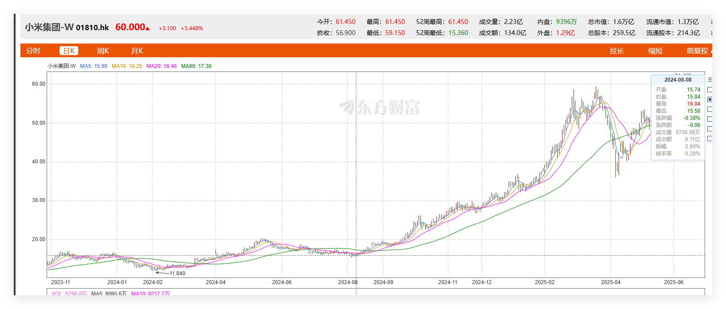The image size is (726, 309).
Task: Click 总股本 value 259.5亿
Action: [624, 33]
